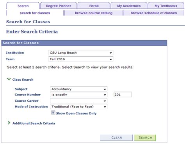Toggle Show Open Classes Only checkbox
This screenshot has height=144, width=185.
[53, 113]
